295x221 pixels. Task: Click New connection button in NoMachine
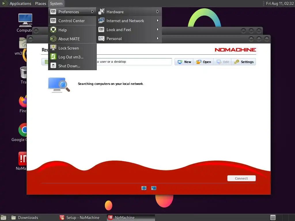tap(184, 62)
